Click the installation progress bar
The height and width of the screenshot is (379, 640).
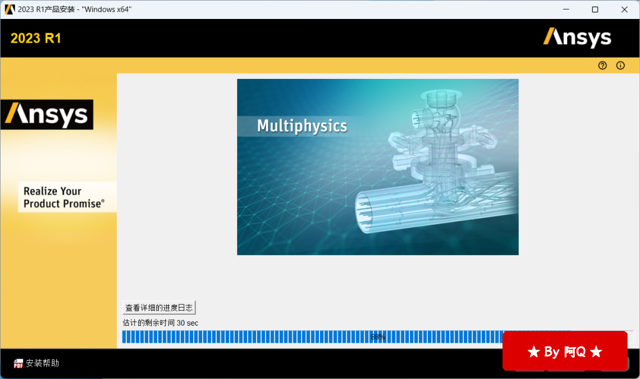pyautogui.click(x=377, y=337)
